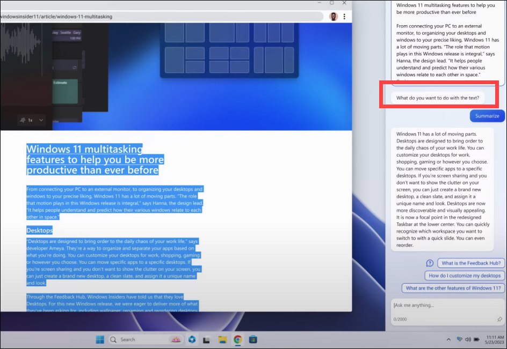This screenshot has width=507, height=349.
Task: Open the clock and date in the system tray
Action: [495, 339]
